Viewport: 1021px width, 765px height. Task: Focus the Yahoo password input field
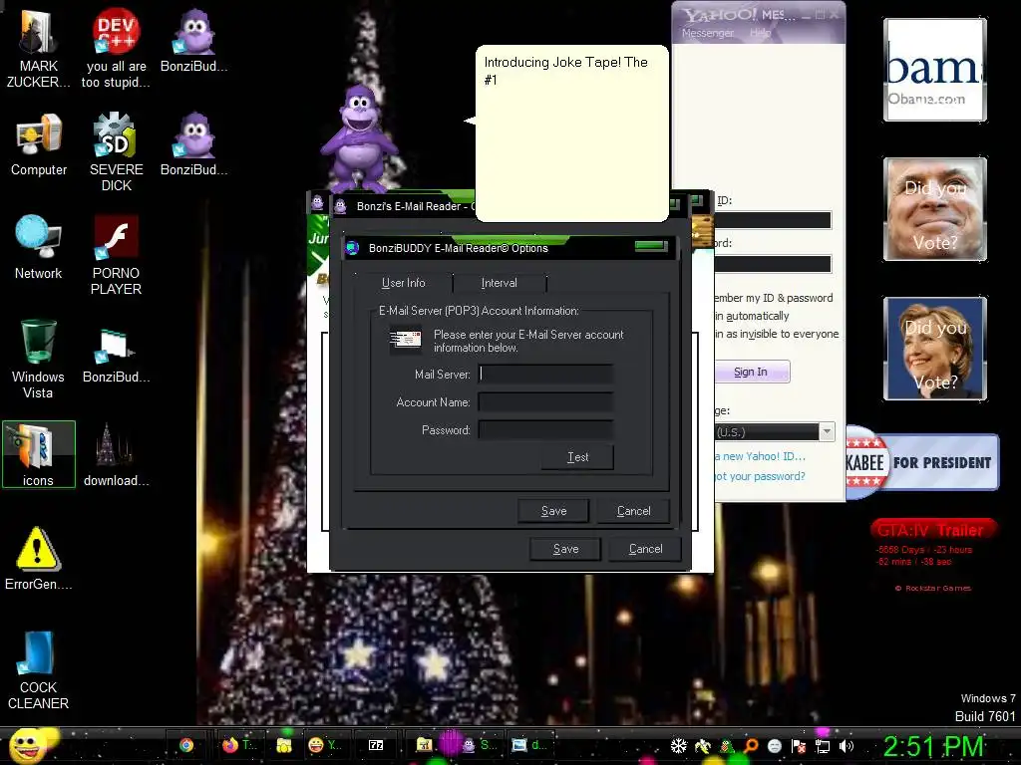click(x=773, y=263)
